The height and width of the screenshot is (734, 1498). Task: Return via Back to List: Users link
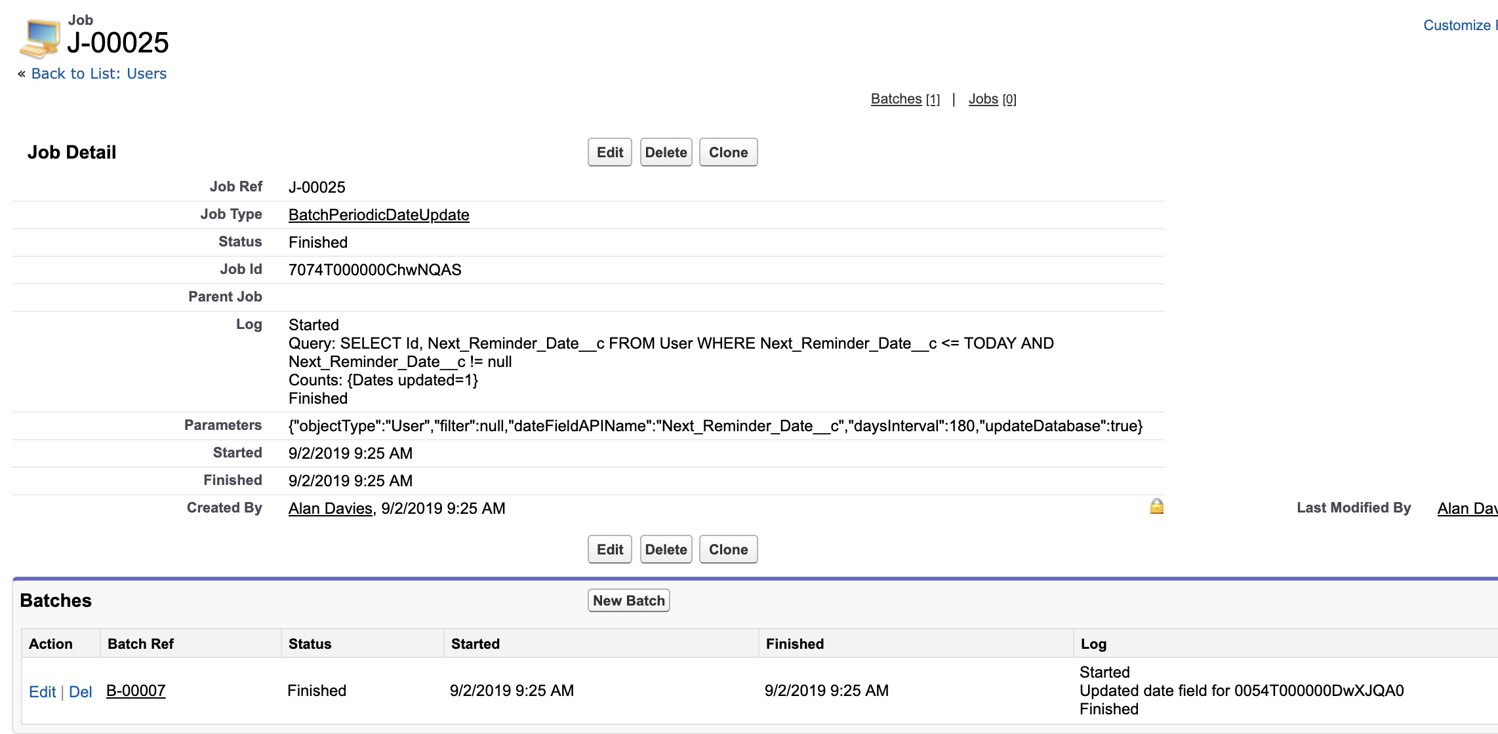[x=98, y=73]
